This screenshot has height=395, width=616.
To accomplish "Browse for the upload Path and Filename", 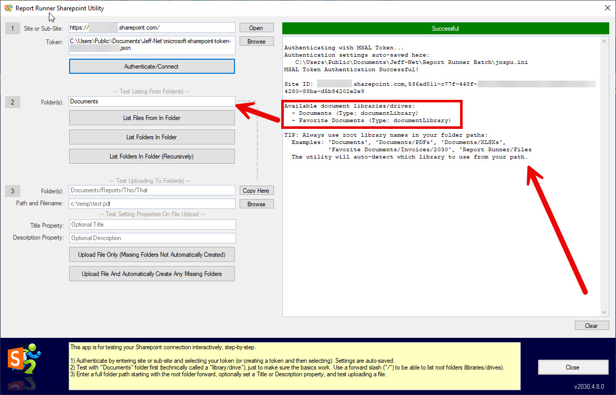I will pyautogui.click(x=256, y=204).
